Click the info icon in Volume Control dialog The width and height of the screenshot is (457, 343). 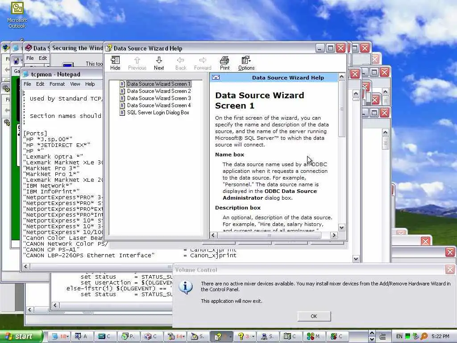click(x=186, y=287)
